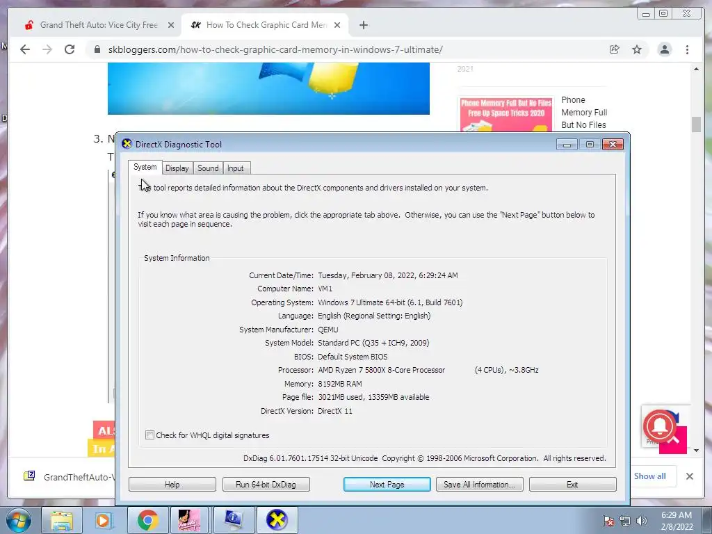712x534 pixels.
Task: Click the taskbar clock showing 6:29 AM
Action: tap(677, 521)
